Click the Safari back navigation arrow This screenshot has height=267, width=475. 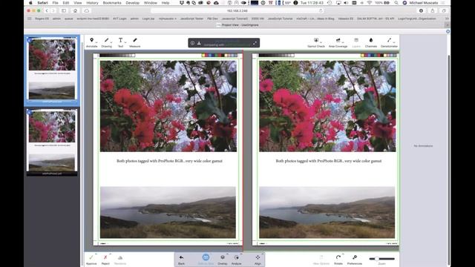click(x=47, y=10)
